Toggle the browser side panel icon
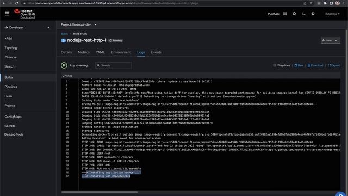The height and width of the screenshot is (196, 348). tap(331, 3)
